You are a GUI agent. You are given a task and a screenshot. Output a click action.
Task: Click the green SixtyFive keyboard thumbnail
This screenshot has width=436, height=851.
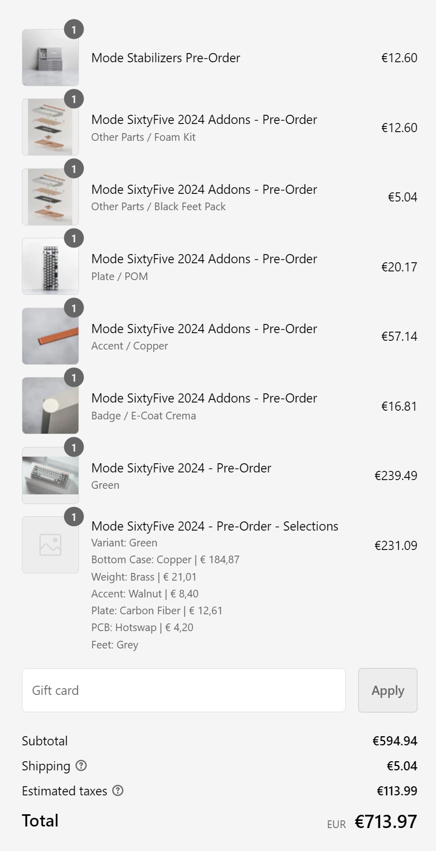point(50,475)
